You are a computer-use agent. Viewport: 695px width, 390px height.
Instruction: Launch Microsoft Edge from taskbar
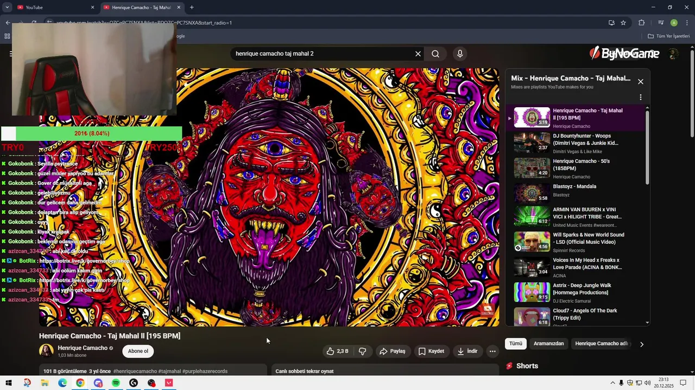(x=62, y=383)
